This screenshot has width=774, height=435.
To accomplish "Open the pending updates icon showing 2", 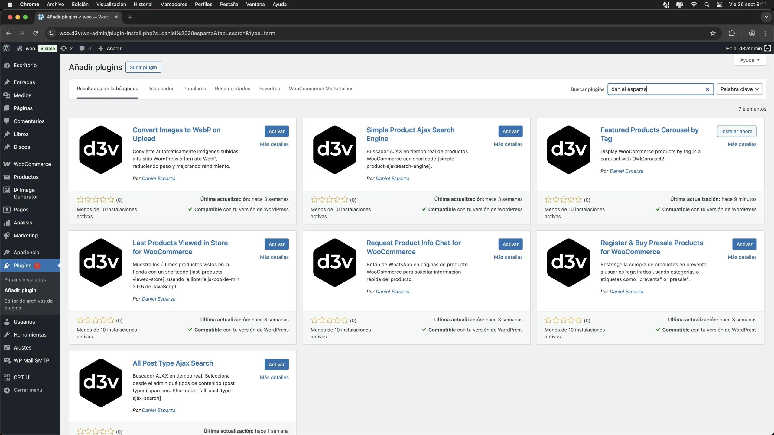I will (x=64, y=48).
